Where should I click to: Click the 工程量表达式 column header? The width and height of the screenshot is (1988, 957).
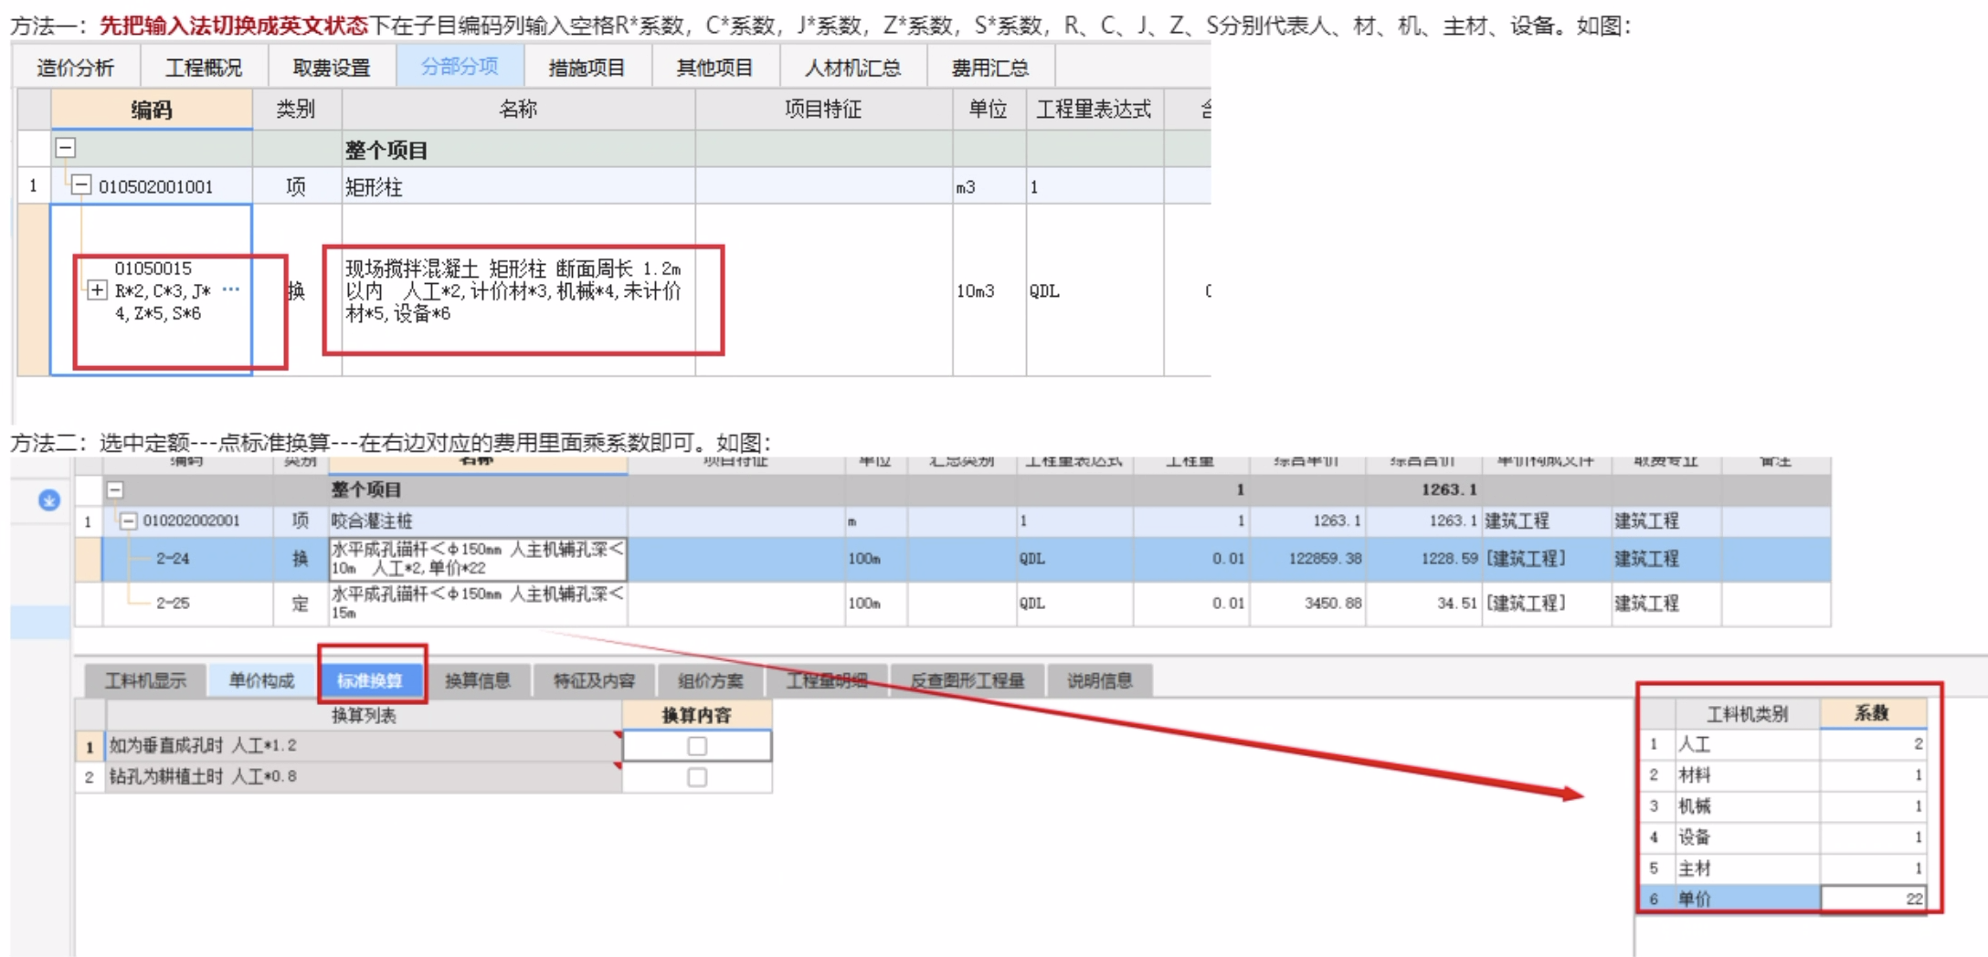point(1094,110)
